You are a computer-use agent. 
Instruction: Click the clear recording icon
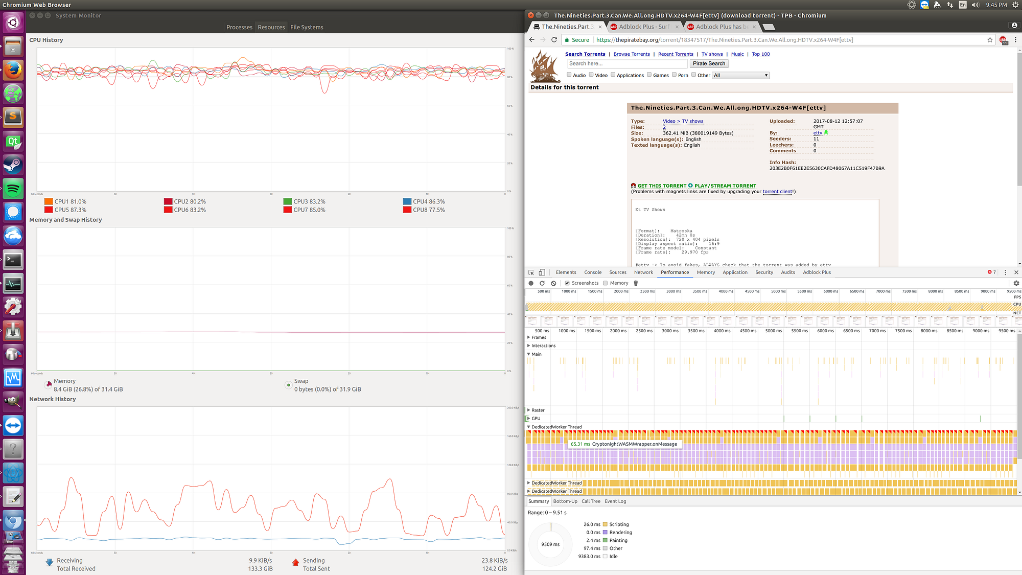[x=553, y=283]
